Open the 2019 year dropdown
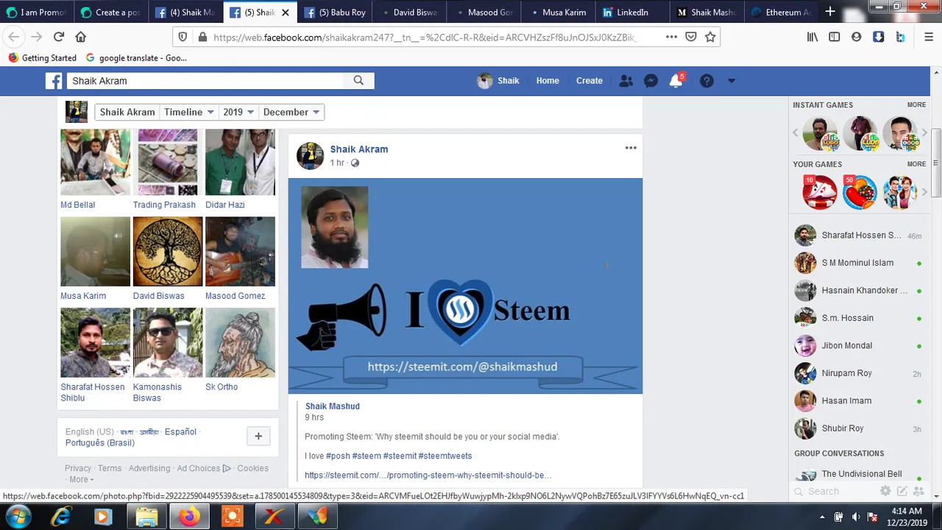Viewport: 942px width, 530px height. [x=238, y=112]
